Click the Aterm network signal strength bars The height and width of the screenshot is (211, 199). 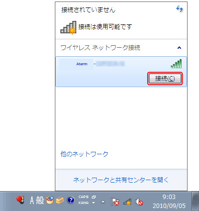coord(176,64)
